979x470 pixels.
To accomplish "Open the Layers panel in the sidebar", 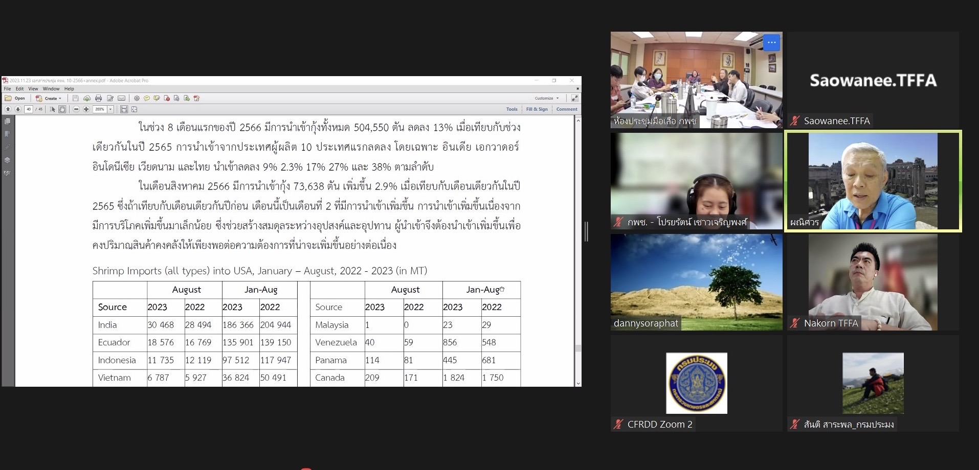I will coord(7,160).
